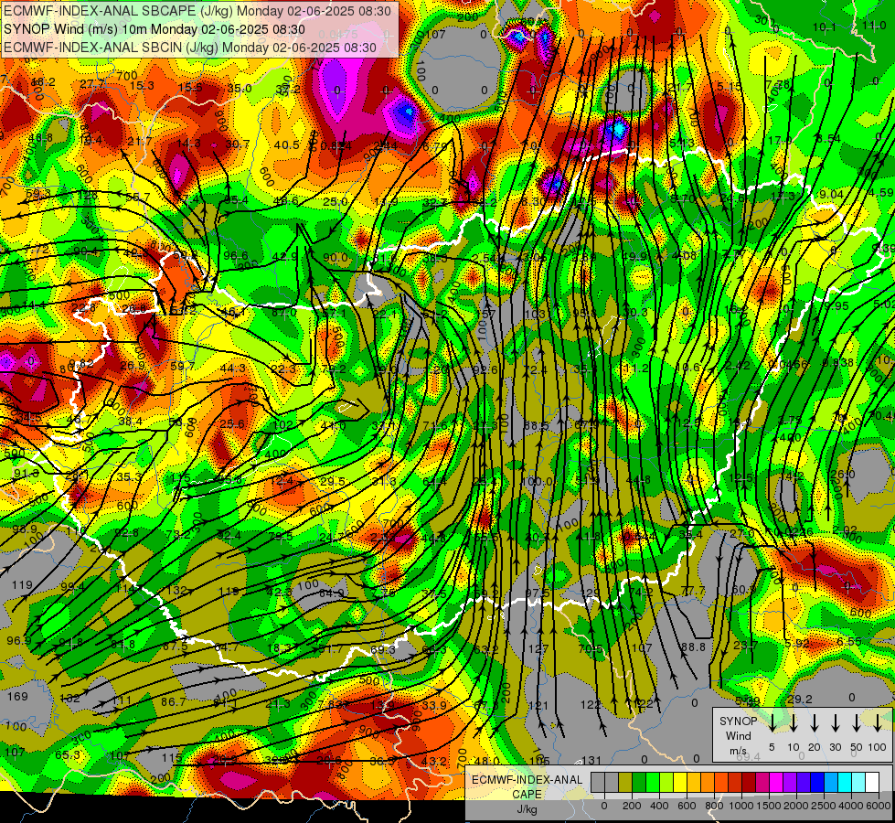Screen dimensions: 895x823
Task: Click the SYNOP Wind 10m title line
Action: click(x=154, y=29)
